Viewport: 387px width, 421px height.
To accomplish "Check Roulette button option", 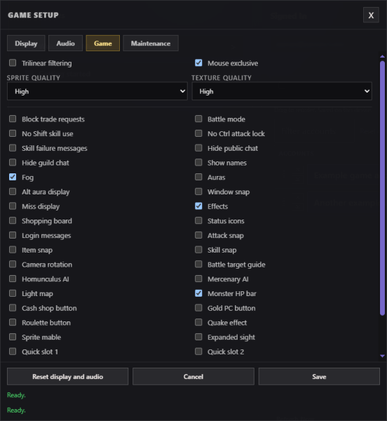I will click(x=13, y=322).
